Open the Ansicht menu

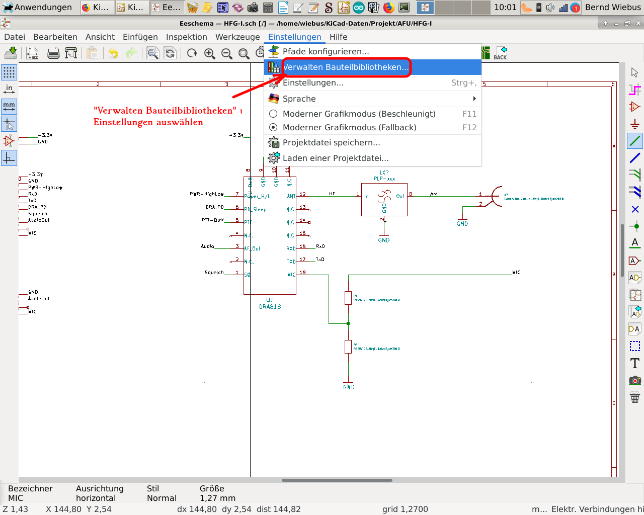click(100, 37)
